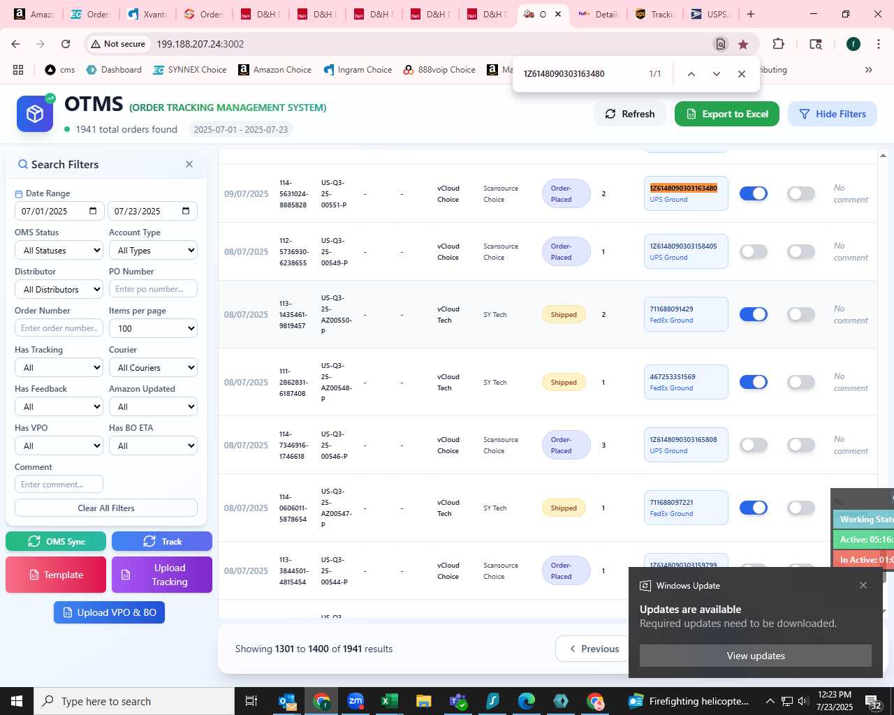Open the Windows Start menu
Viewport: 894px width, 715px height.
click(x=17, y=701)
